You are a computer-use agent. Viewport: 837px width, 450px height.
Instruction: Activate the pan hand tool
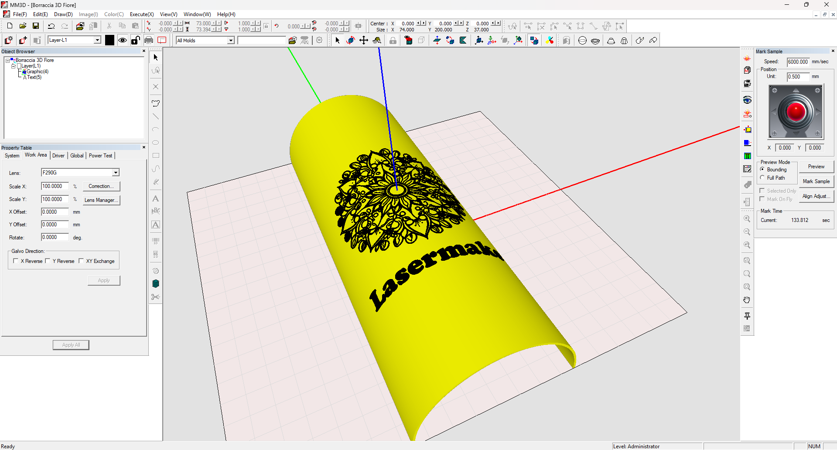pyautogui.click(x=747, y=300)
